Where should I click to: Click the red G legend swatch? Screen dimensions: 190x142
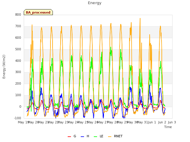click(69, 137)
